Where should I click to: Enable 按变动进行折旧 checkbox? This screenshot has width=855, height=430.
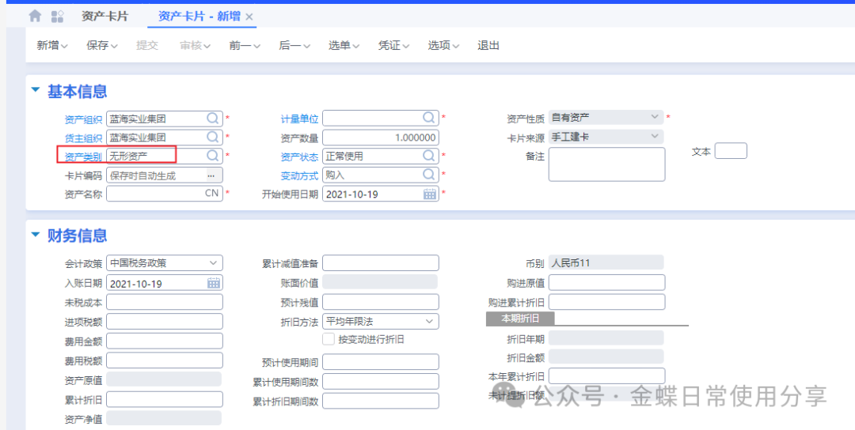(329, 339)
